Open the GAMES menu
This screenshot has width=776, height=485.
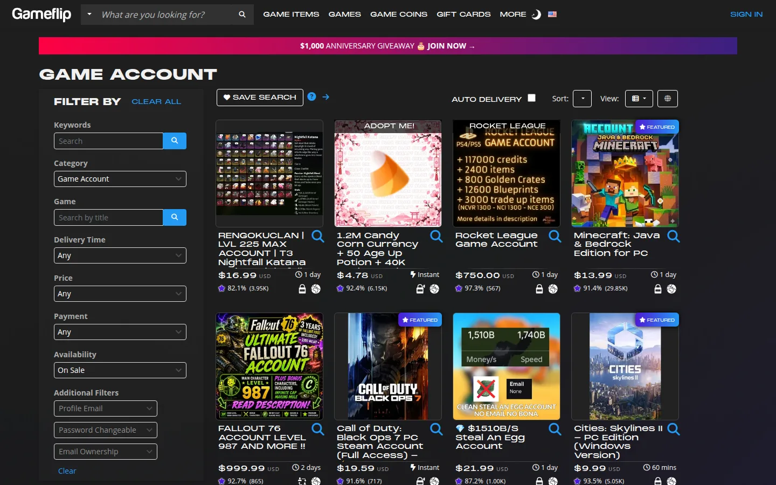click(345, 15)
